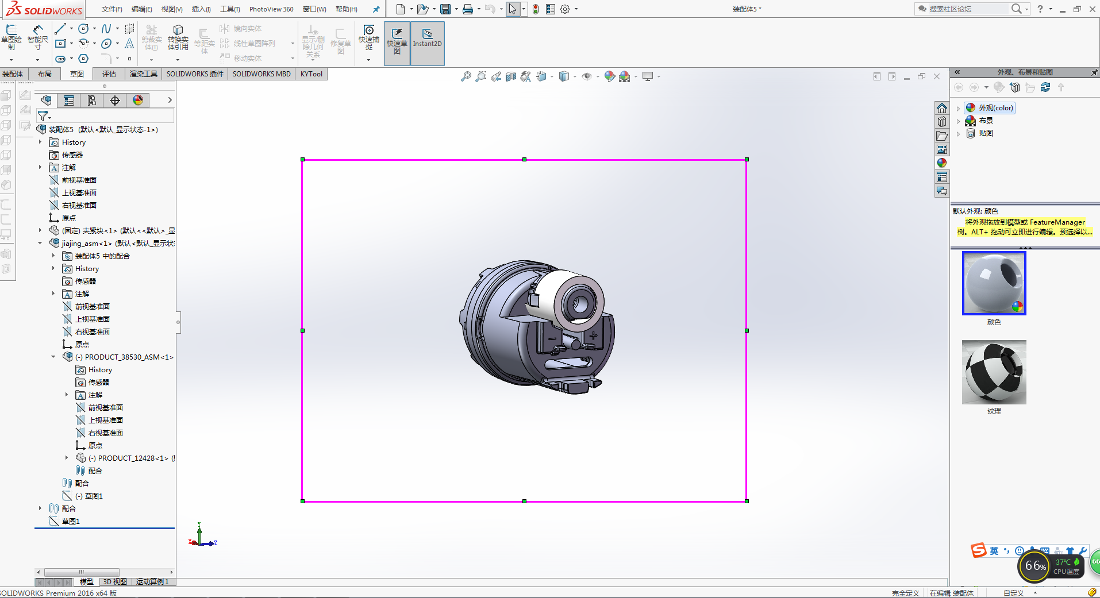Viewport: 1100px width, 598px height.
Task: Click the Convert Entities (转换实体引用) tool
Action: pyautogui.click(x=178, y=37)
